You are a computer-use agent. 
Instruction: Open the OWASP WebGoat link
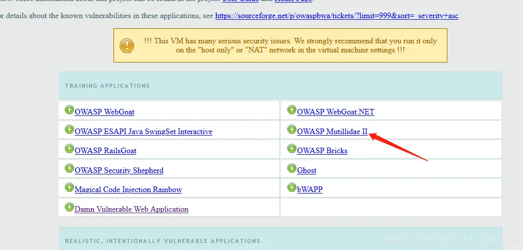(104, 112)
